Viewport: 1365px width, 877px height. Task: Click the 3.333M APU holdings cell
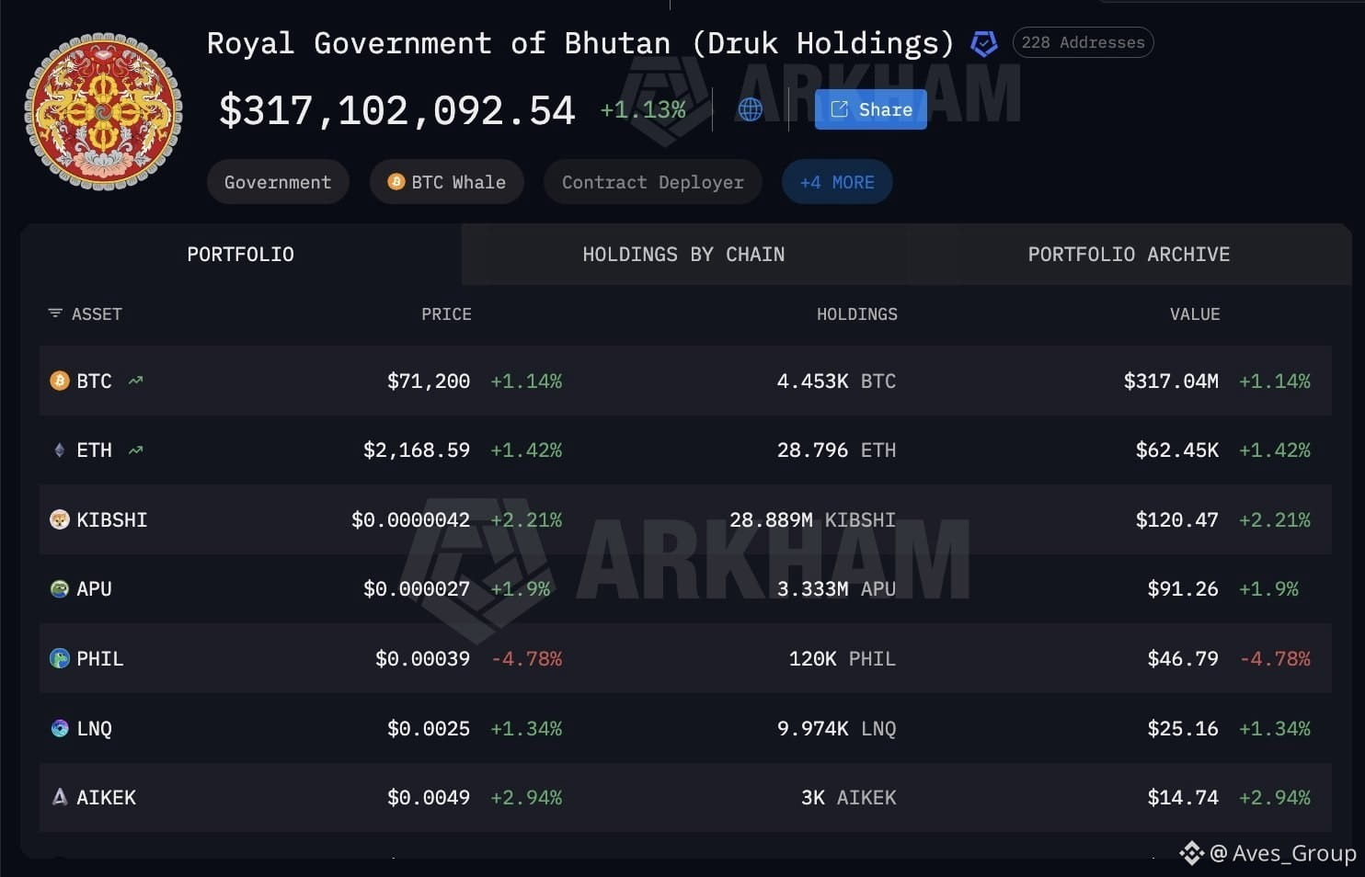click(x=836, y=588)
